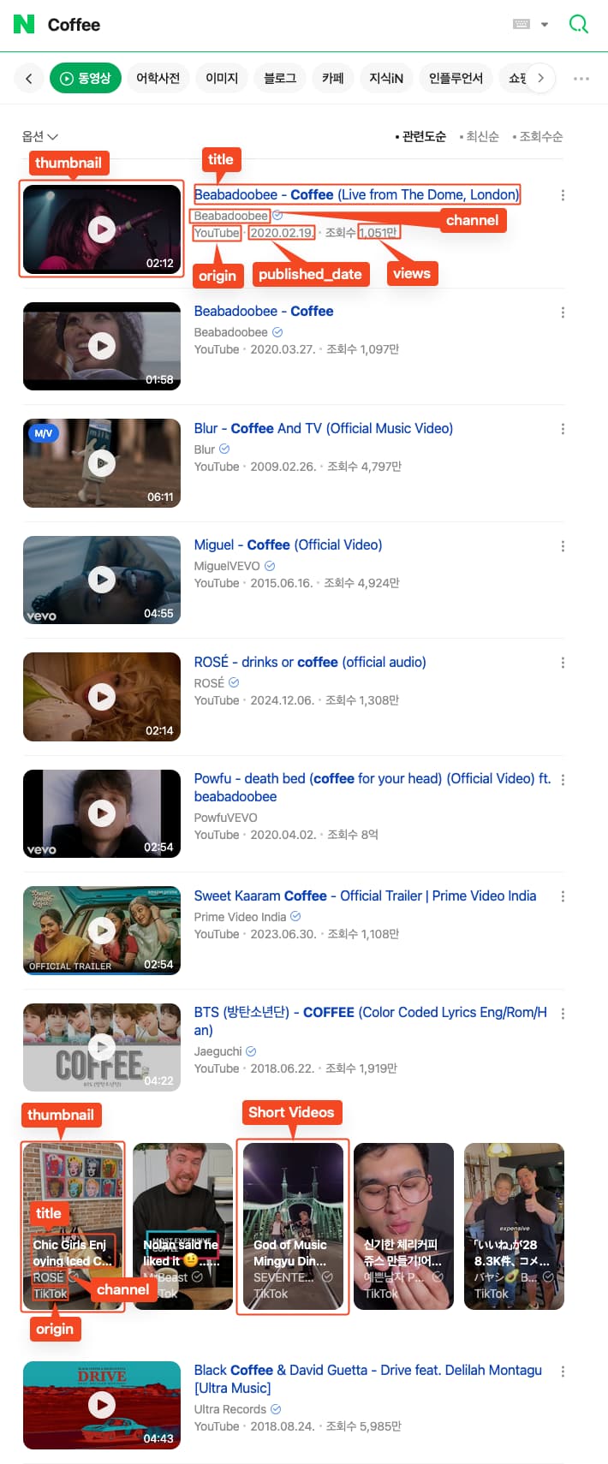Switch to the 어학사전 tab
This screenshot has height=1464, width=608.
pos(158,78)
